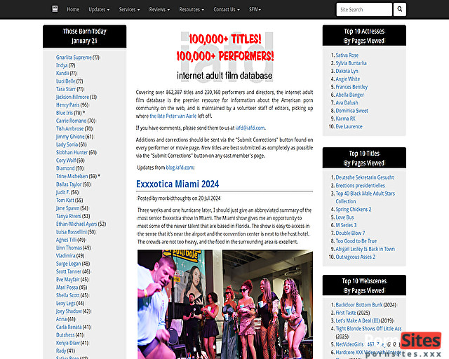
Task: Open Double Blow 7 title link
Action: [350, 233]
